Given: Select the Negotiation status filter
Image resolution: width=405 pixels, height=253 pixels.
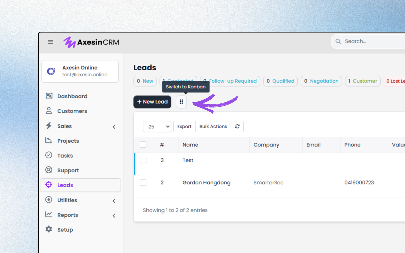Looking at the screenshot, I should (321, 81).
